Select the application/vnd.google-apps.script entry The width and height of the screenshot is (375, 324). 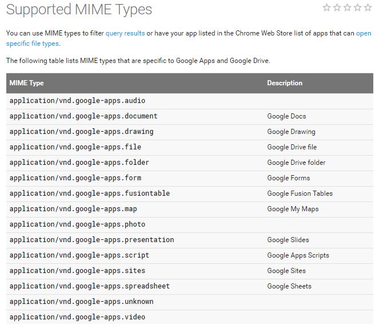(79, 255)
